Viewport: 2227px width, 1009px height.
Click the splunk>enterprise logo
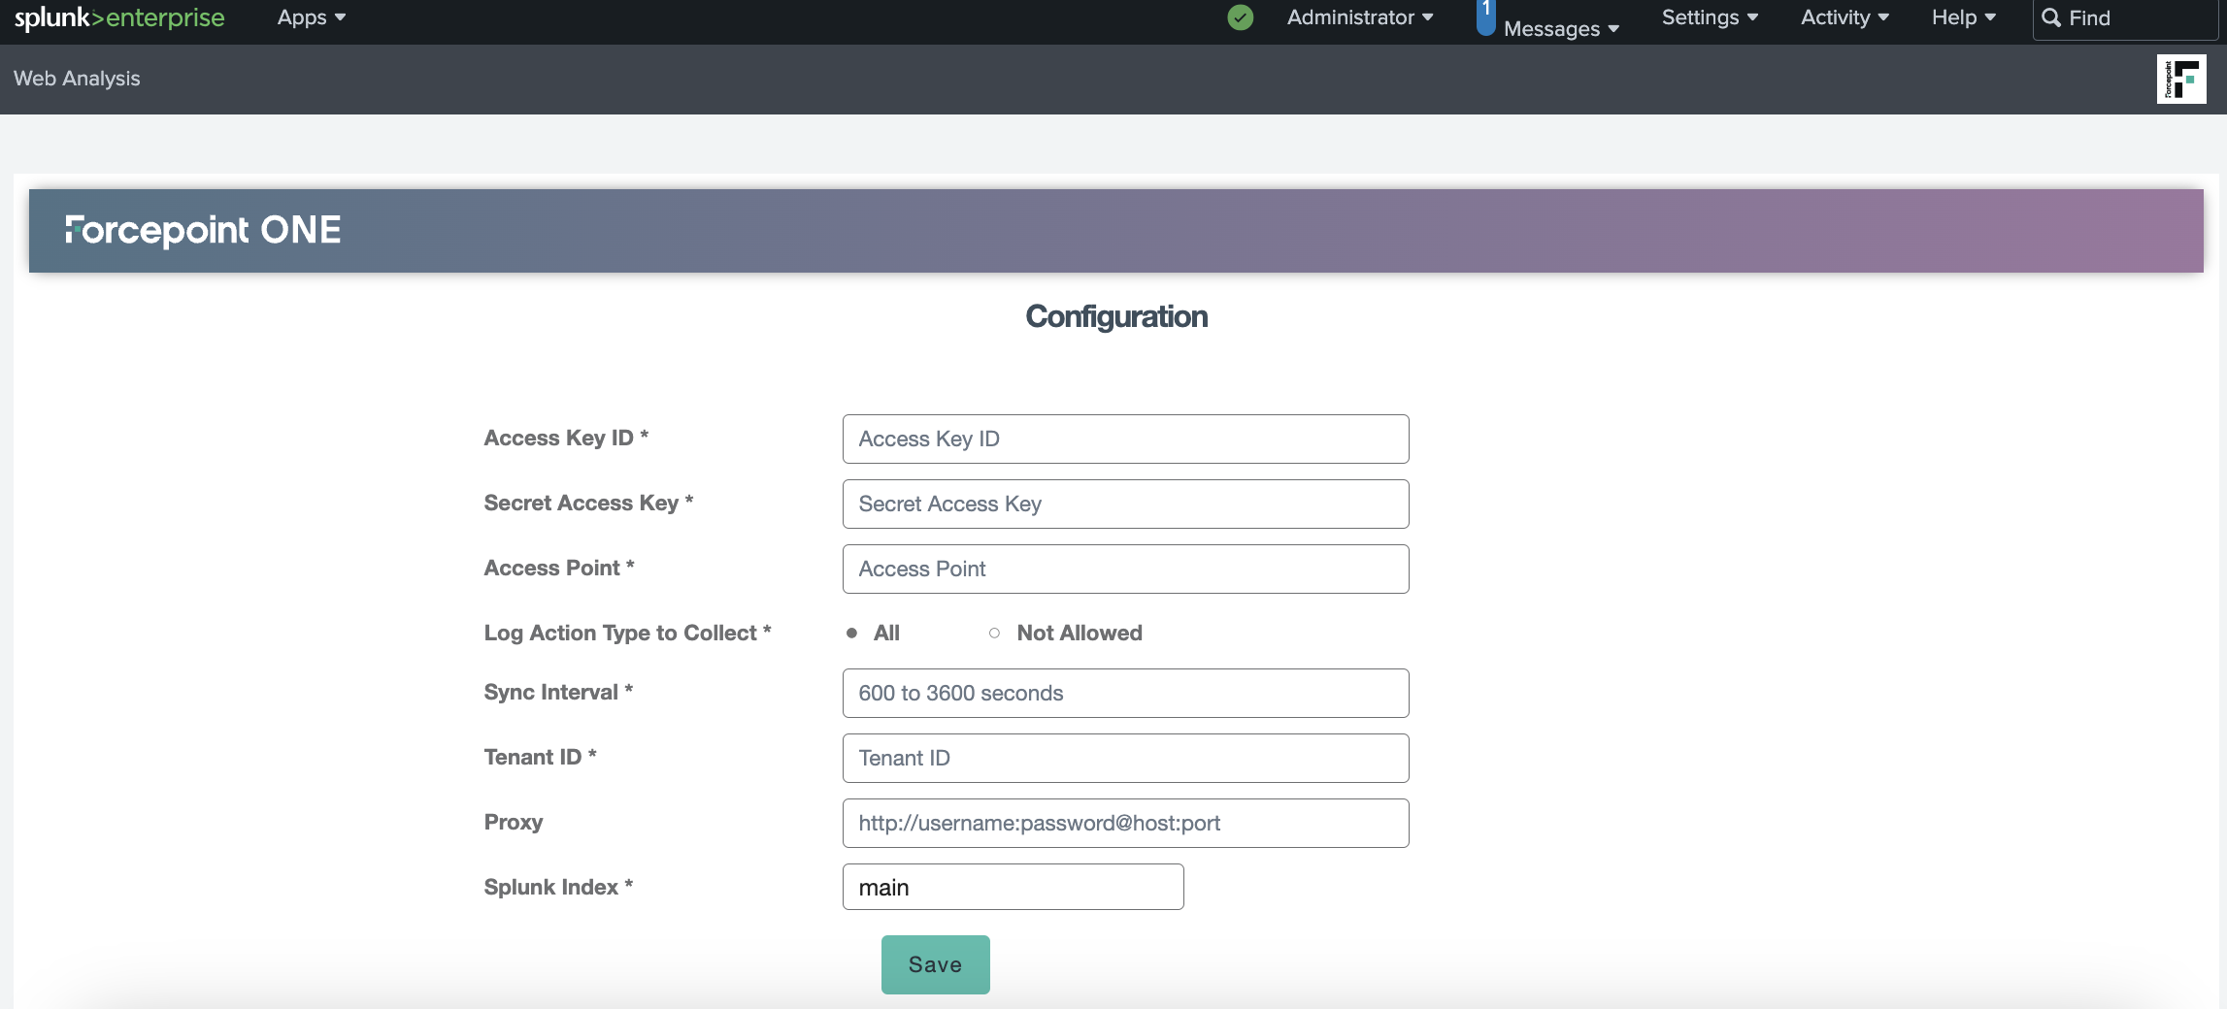click(119, 17)
